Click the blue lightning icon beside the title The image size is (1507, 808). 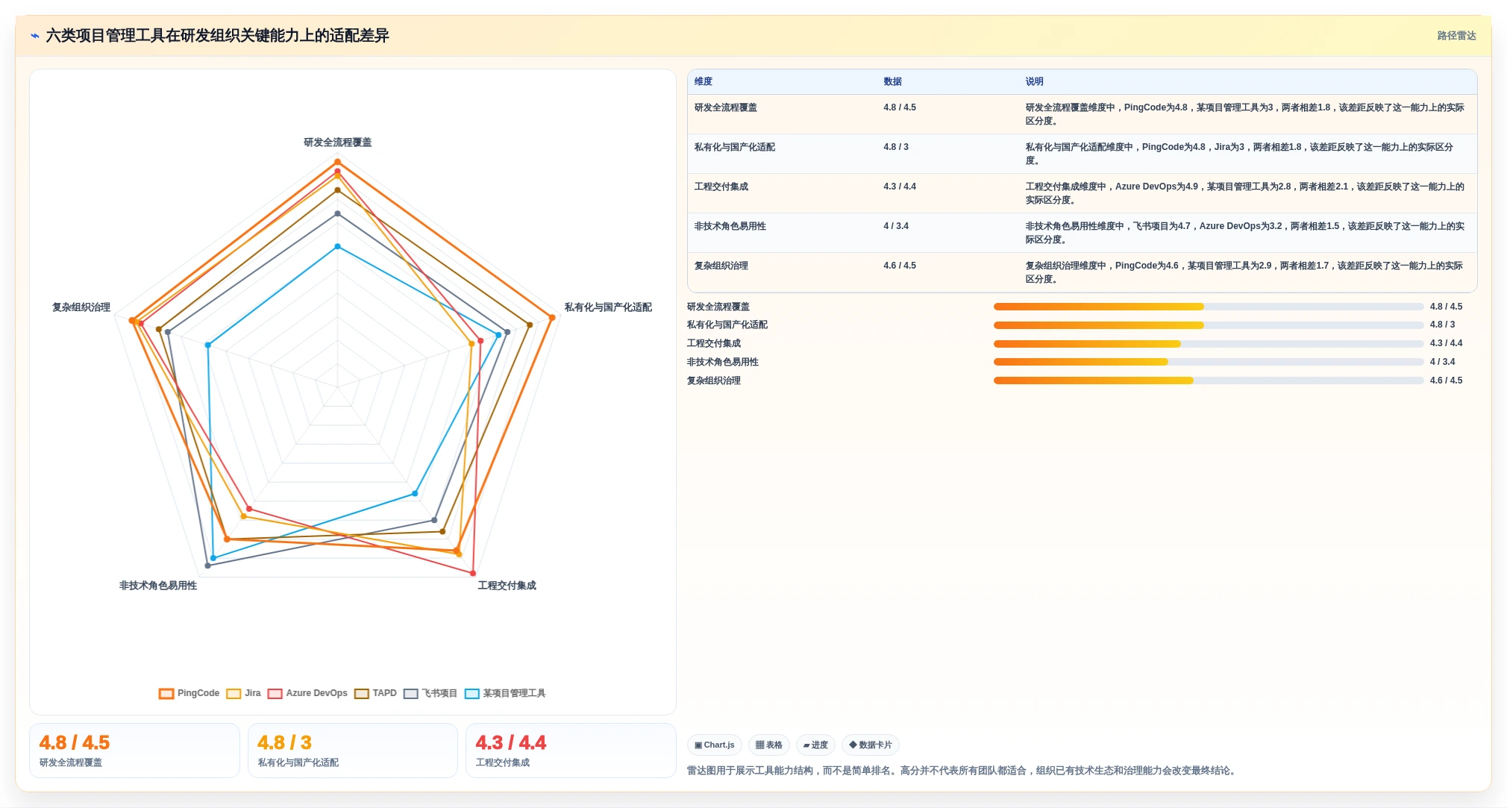pos(34,36)
